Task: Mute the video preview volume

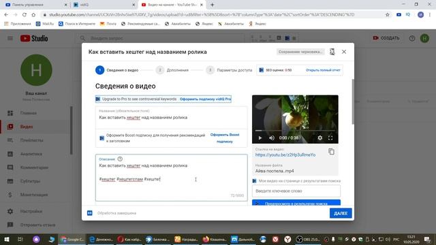Action: (272, 137)
